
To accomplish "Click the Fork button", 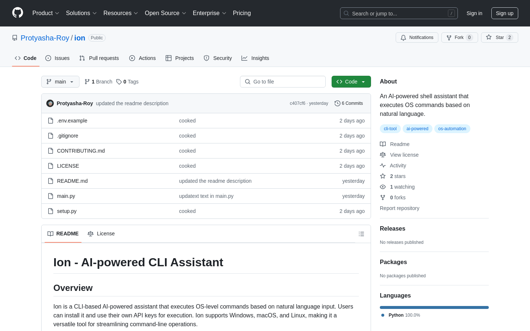I will click(x=460, y=38).
